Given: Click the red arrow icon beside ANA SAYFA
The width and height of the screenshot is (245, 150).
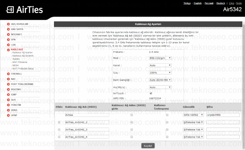Looking at the screenshot, I should point(8,29).
